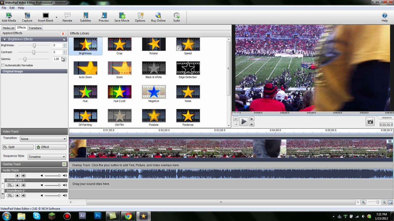This screenshot has height=221, width=394.
Task: Jump to start of sequence
Action: coord(235,124)
